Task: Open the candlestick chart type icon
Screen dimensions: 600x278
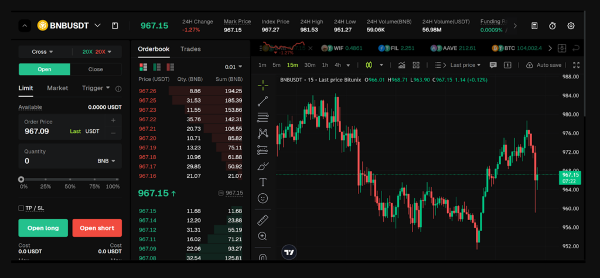Action: pyautogui.click(x=369, y=65)
